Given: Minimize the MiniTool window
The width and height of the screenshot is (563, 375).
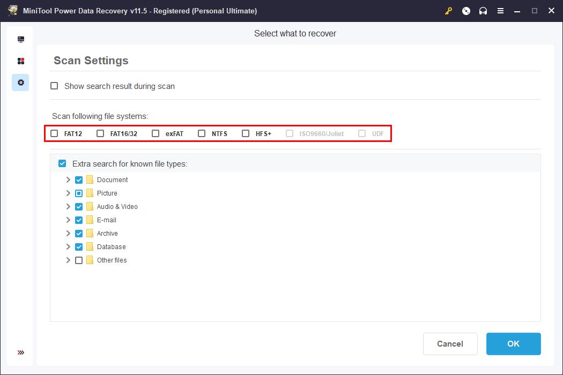Looking at the screenshot, I should pos(517,11).
